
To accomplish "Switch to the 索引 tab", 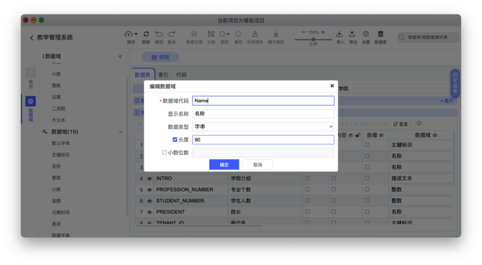I will [163, 75].
